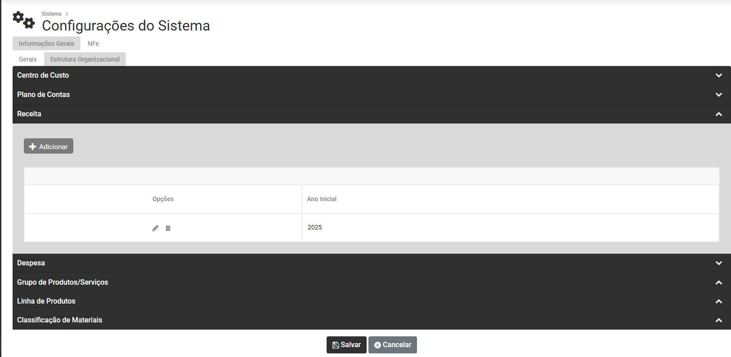Toggle the Linha de Produtos chevron
731x357 pixels.
(x=718, y=301)
